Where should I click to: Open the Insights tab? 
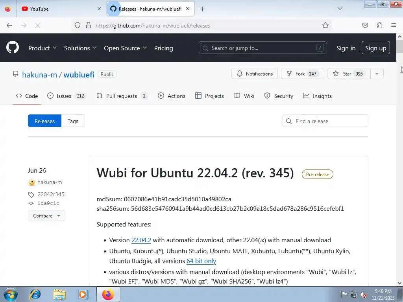317,96
